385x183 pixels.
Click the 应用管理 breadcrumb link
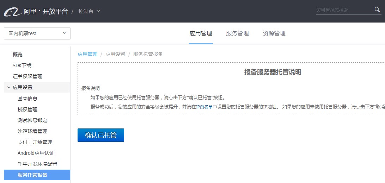[87, 54]
